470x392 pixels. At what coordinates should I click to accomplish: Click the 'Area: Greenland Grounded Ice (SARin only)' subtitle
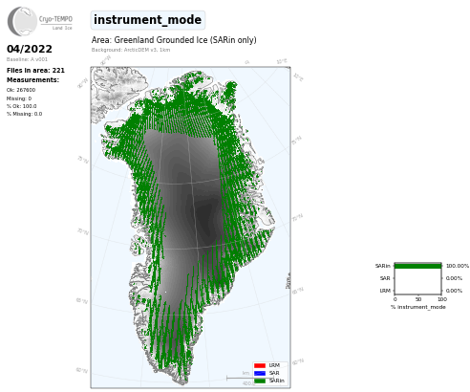(174, 40)
